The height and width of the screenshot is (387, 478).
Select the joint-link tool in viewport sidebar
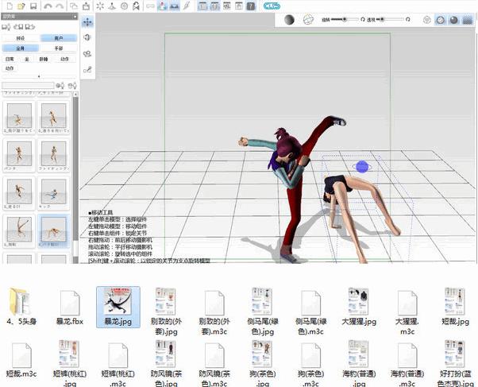point(88,70)
